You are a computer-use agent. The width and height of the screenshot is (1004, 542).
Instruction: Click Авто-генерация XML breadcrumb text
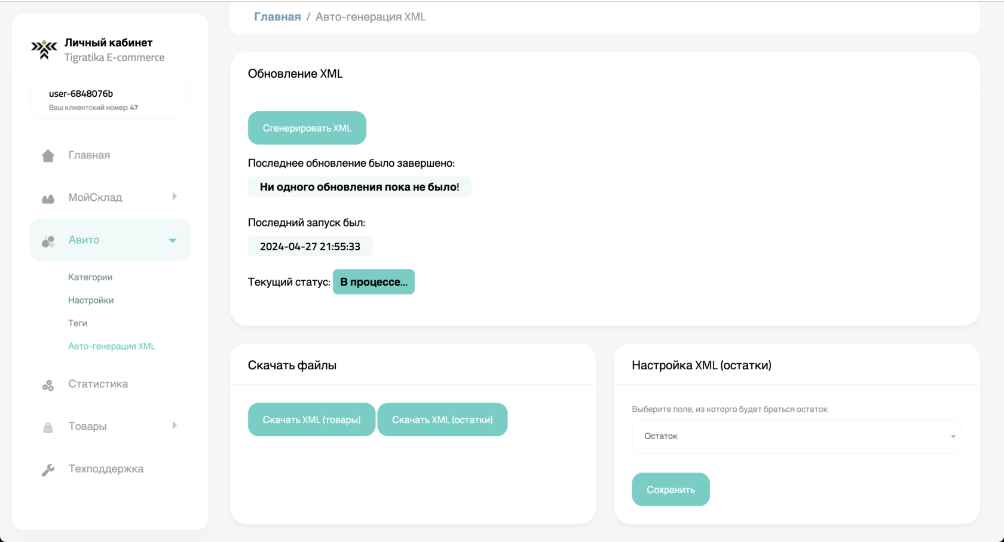371,17
